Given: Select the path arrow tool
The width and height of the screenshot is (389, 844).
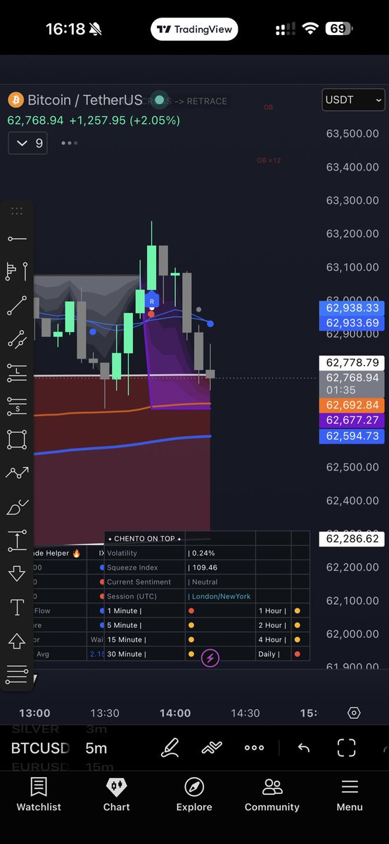Looking at the screenshot, I should click(x=17, y=473).
